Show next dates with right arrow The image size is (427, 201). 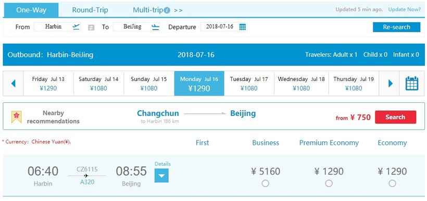click(390, 84)
